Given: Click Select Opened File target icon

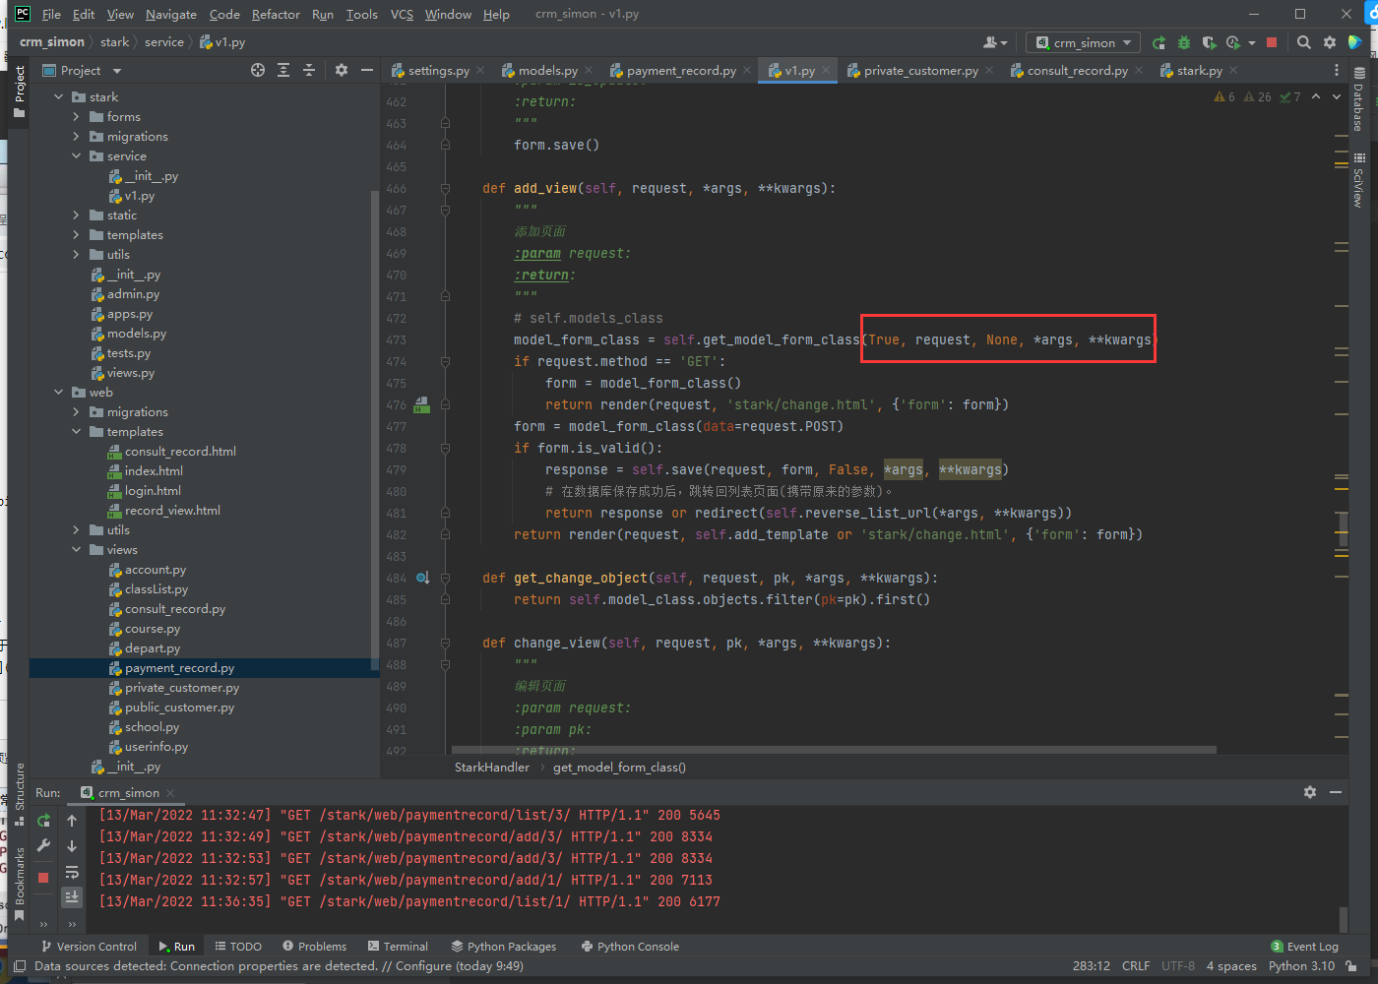Looking at the screenshot, I should click(x=258, y=70).
